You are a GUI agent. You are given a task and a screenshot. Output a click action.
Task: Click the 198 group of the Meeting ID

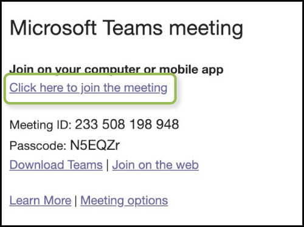coord(140,124)
